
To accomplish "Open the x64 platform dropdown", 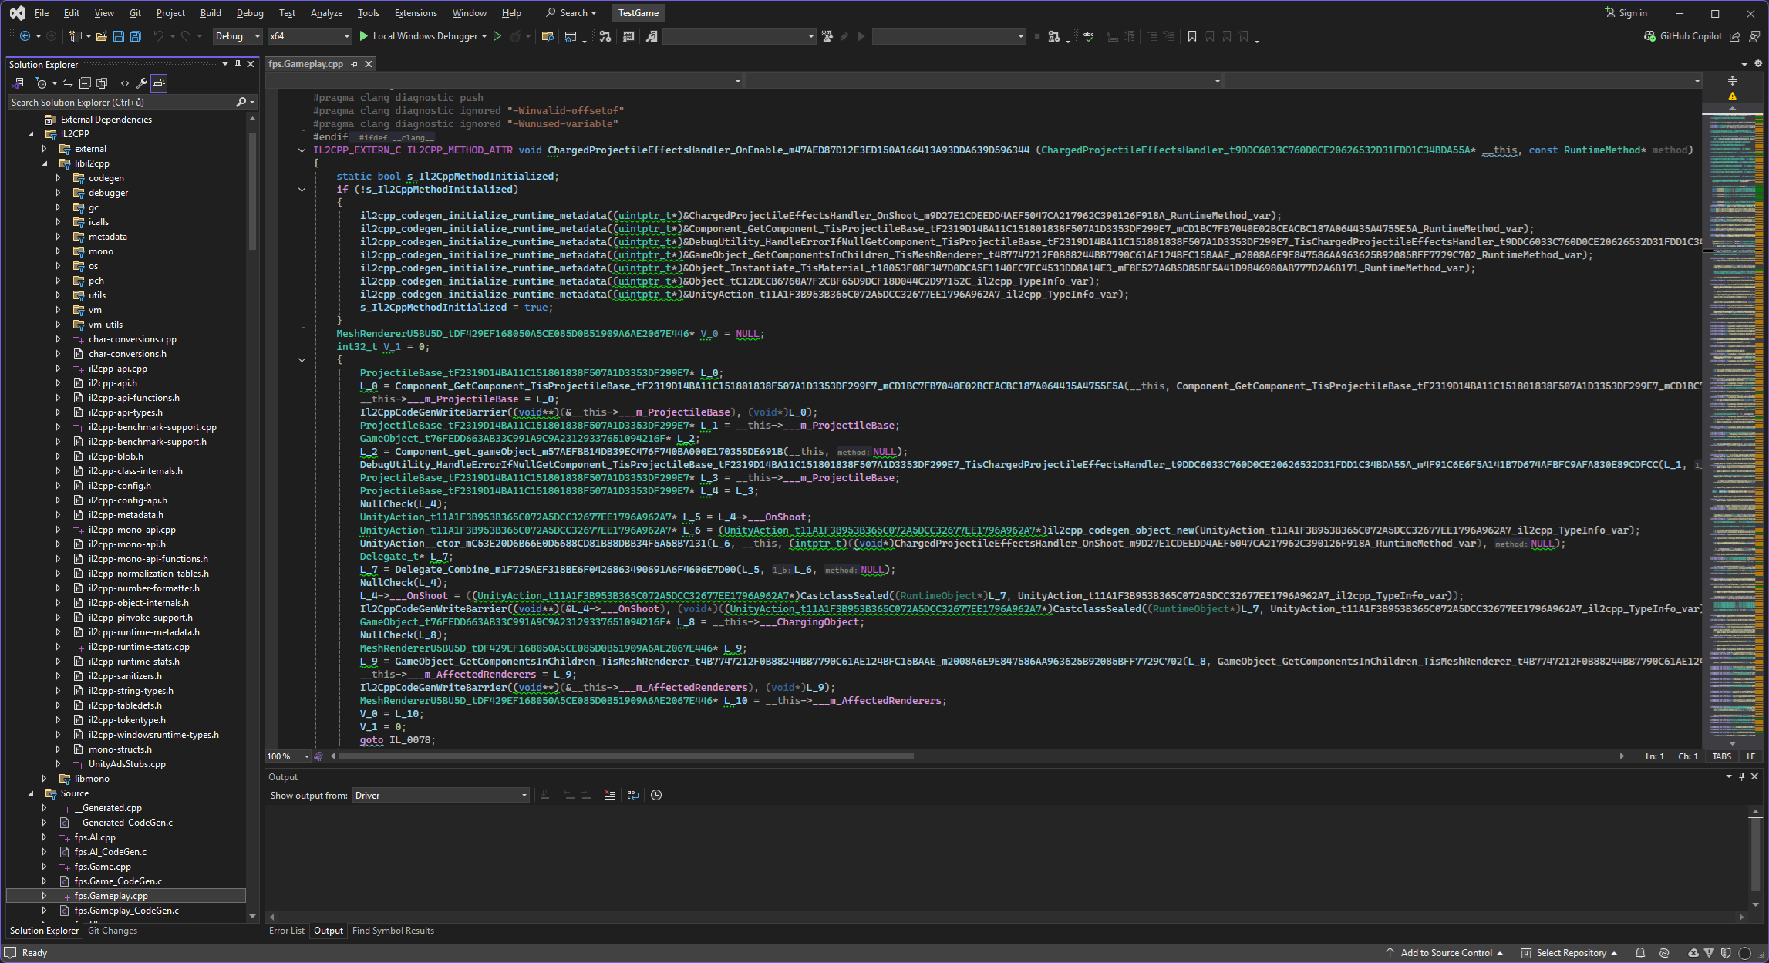I will (x=309, y=36).
